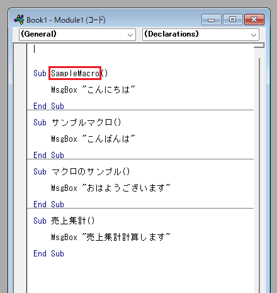Image resolution: width=277 pixels, height=293 pixels.
Task: Place cursor on SampleMacro procedure name
Action: [x=75, y=73]
